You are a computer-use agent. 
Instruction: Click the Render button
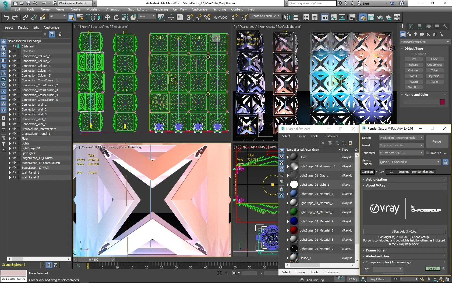(x=437, y=141)
